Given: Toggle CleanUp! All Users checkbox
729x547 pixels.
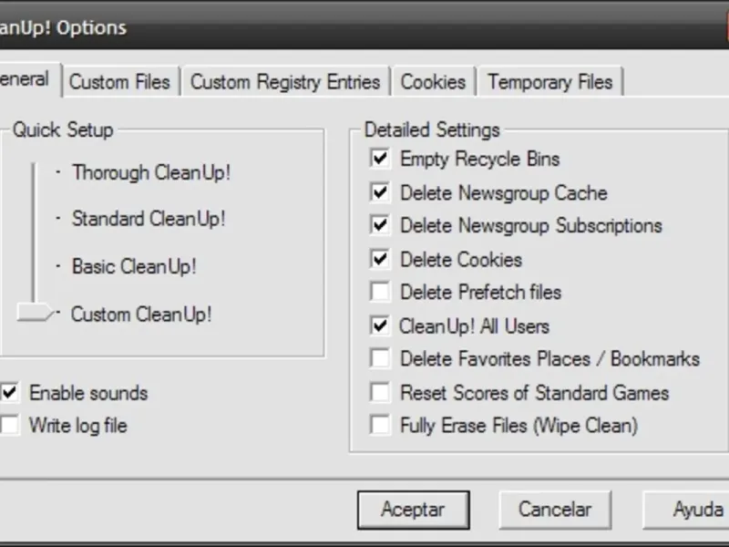Looking at the screenshot, I should tap(380, 325).
